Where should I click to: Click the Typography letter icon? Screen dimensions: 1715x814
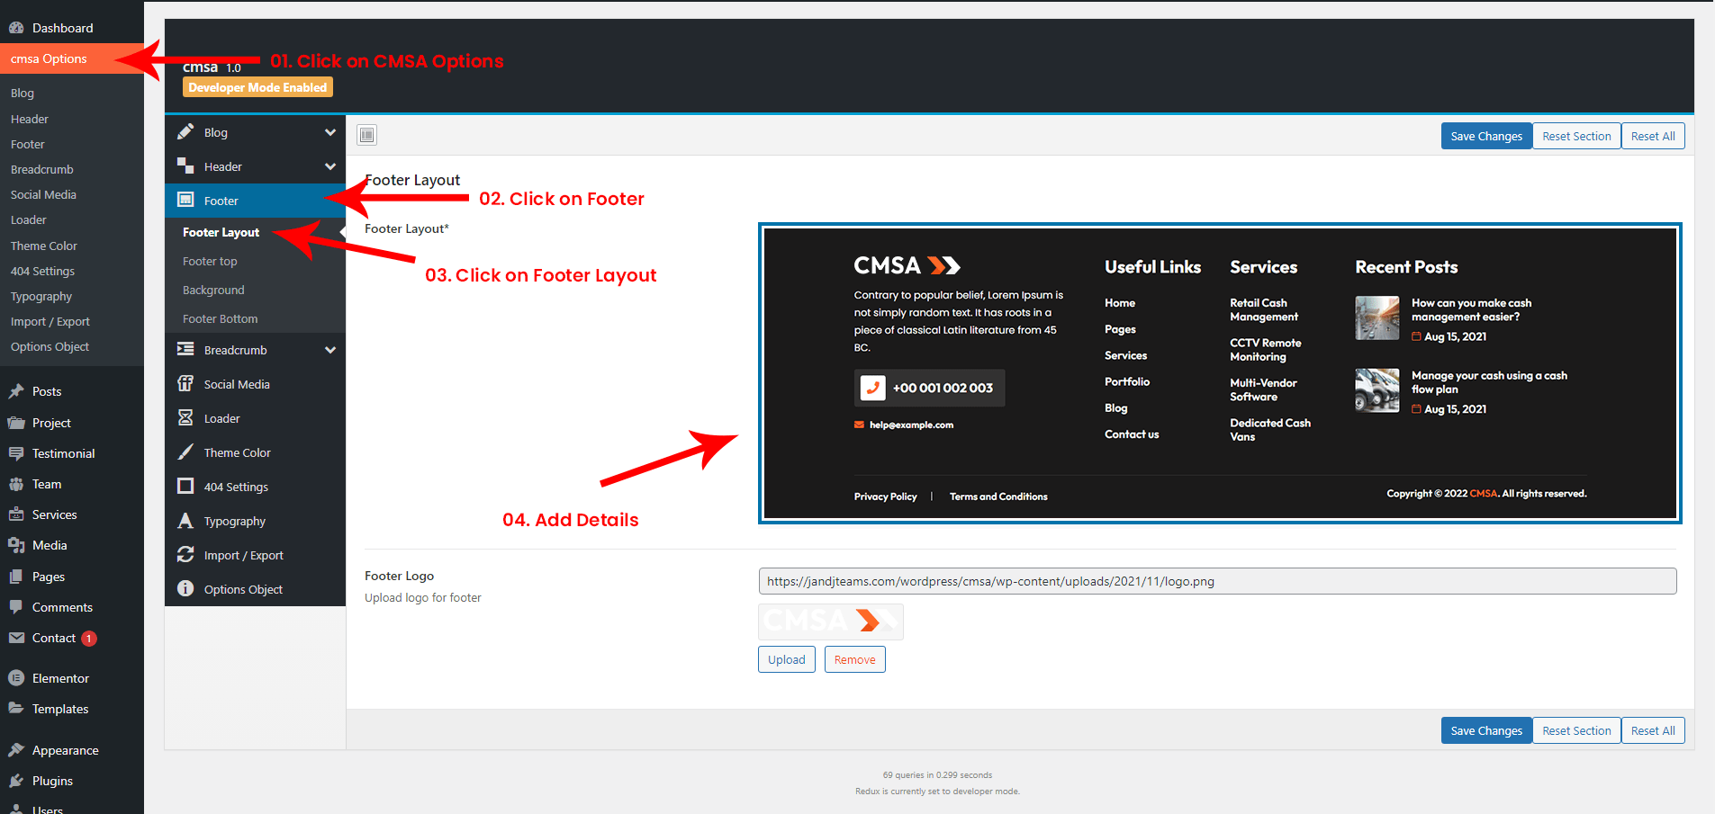point(185,521)
